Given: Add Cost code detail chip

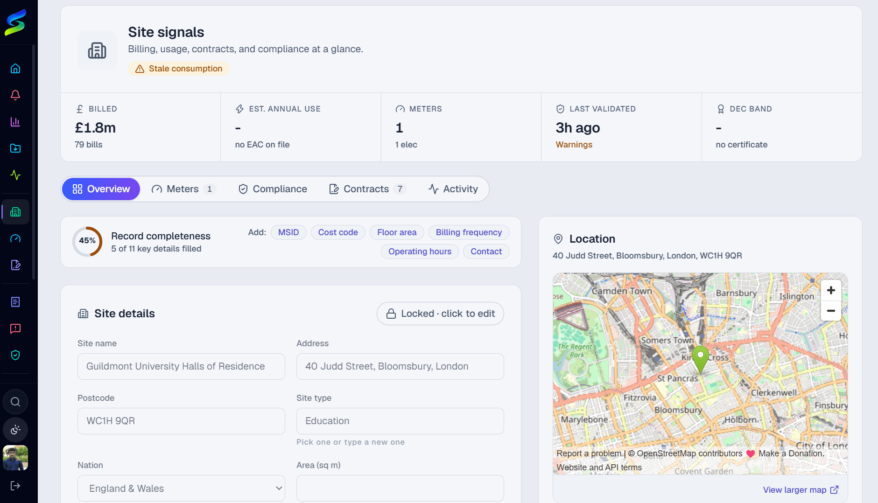Looking at the screenshot, I should (x=338, y=232).
